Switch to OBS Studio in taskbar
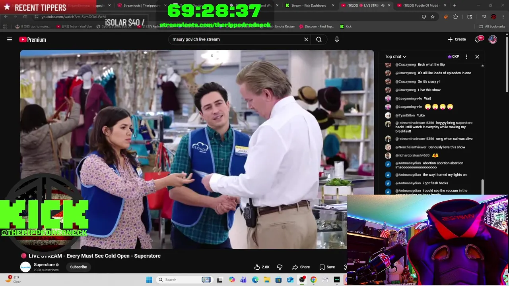 302,280
